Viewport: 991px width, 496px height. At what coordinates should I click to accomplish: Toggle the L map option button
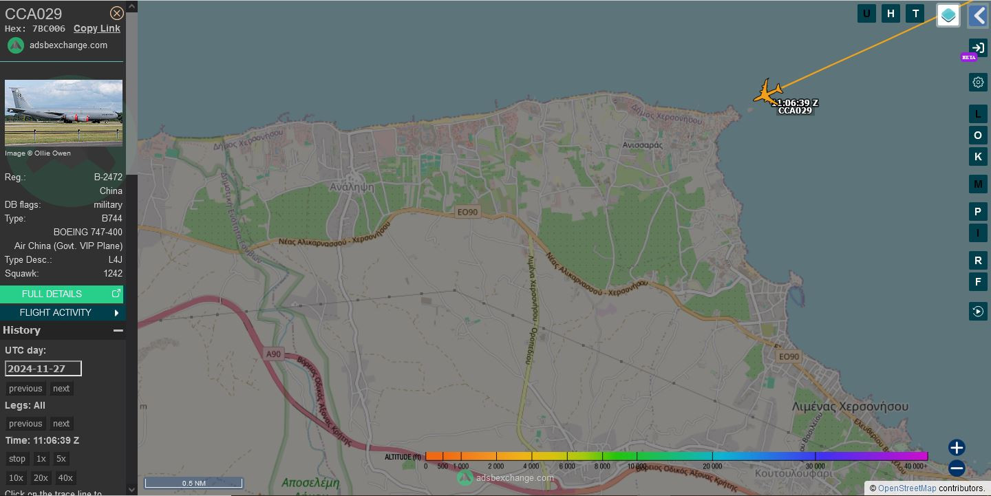(x=978, y=114)
